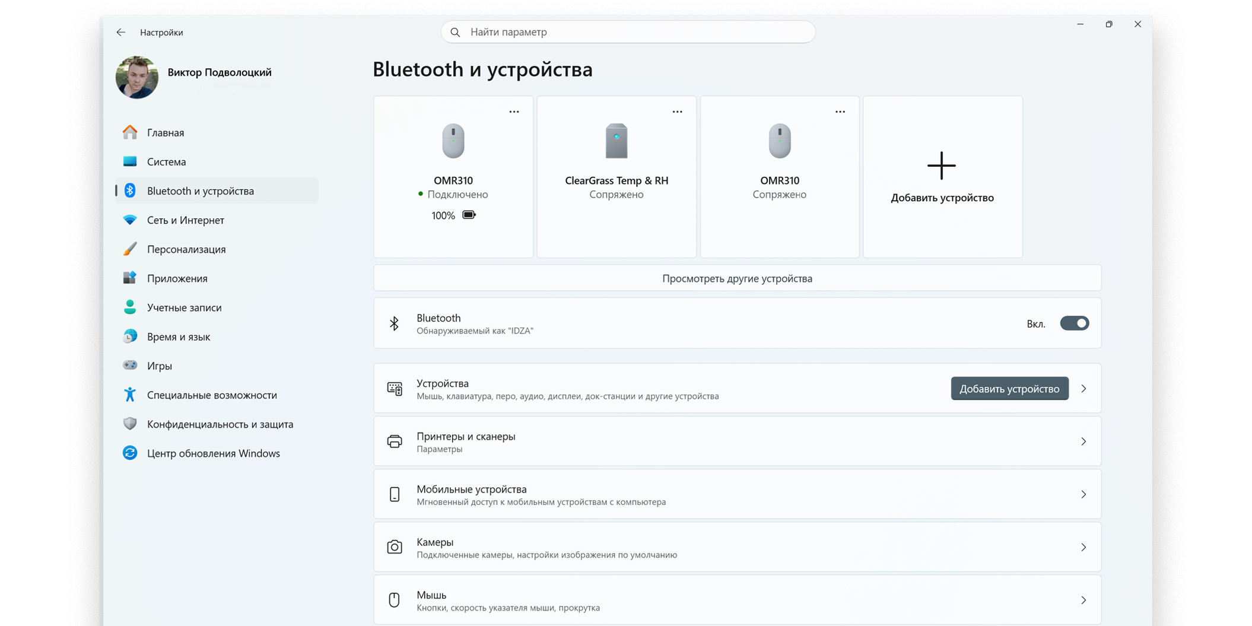Click the Камеры row chevron

[x=1083, y=547]
